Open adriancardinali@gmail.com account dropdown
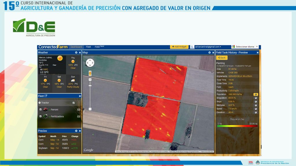The width and height of the screenshot is (296, 166). (208, 47)
